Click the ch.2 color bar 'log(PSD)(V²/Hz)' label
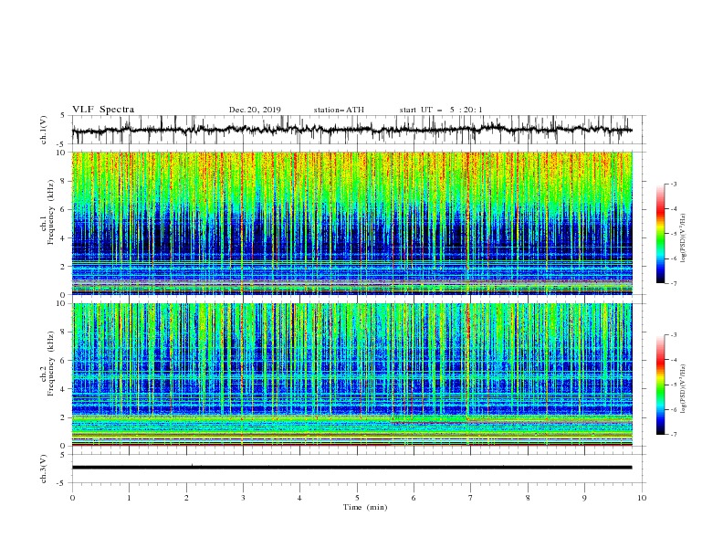Viewport: 723px width, 559px height. tap(684, 389)
